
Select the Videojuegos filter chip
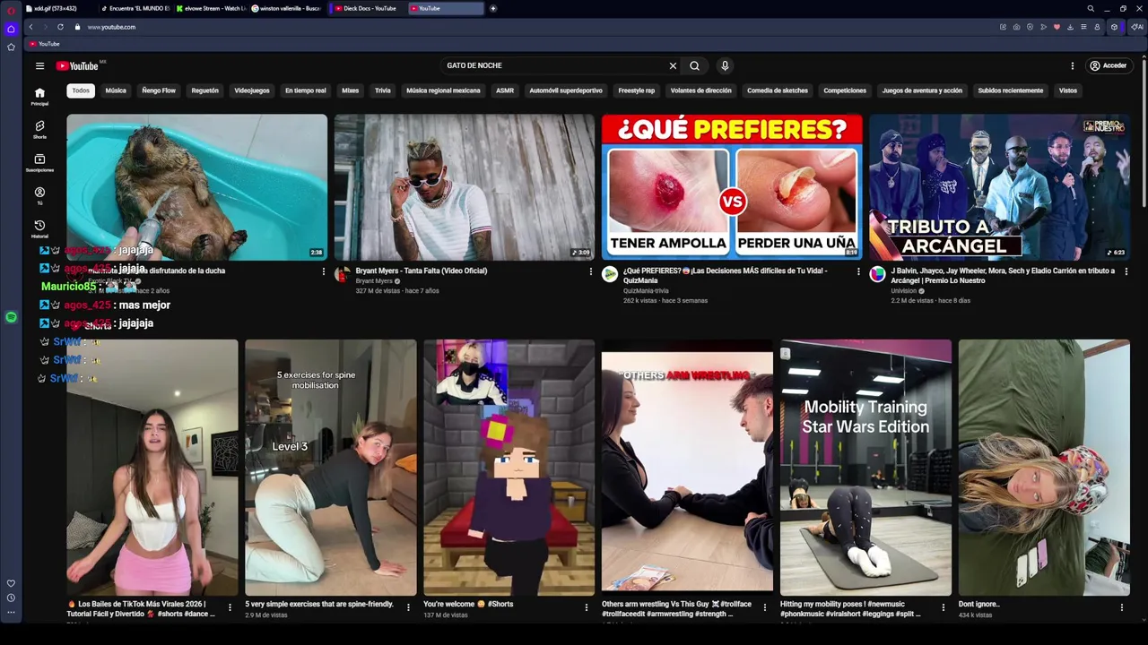[252, 90]
